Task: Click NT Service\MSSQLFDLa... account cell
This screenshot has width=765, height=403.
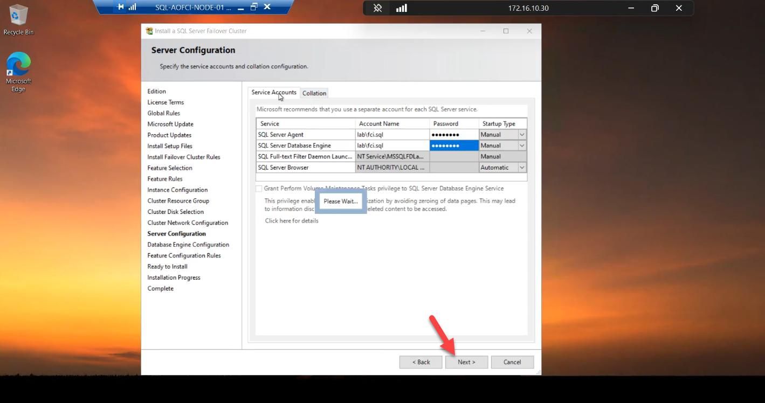Action: (x=392, y=156)
